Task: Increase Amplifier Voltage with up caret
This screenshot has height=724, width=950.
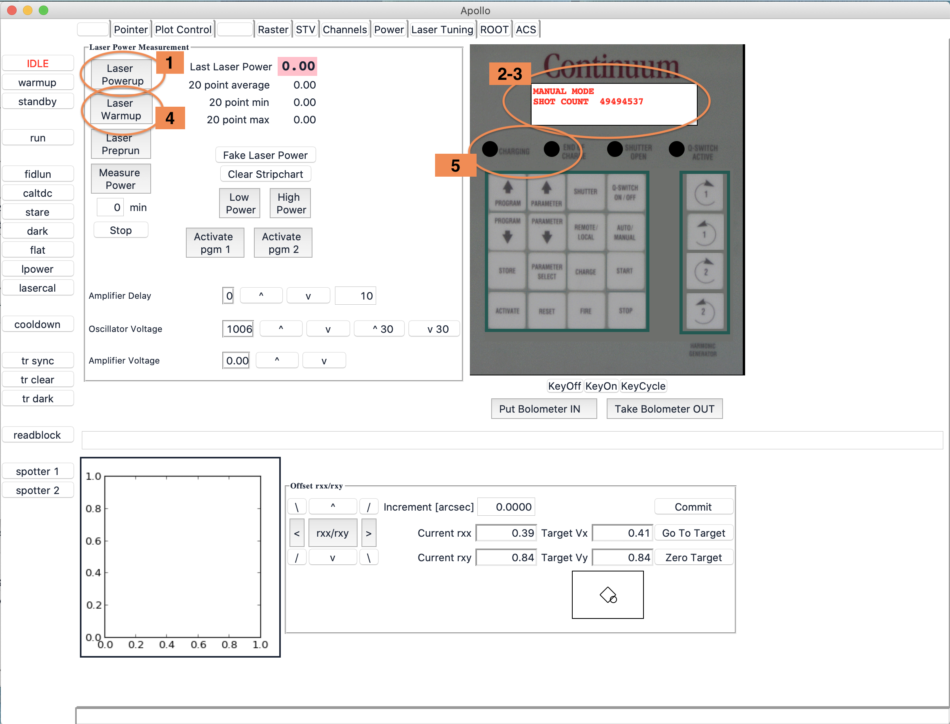Action: 277,361
